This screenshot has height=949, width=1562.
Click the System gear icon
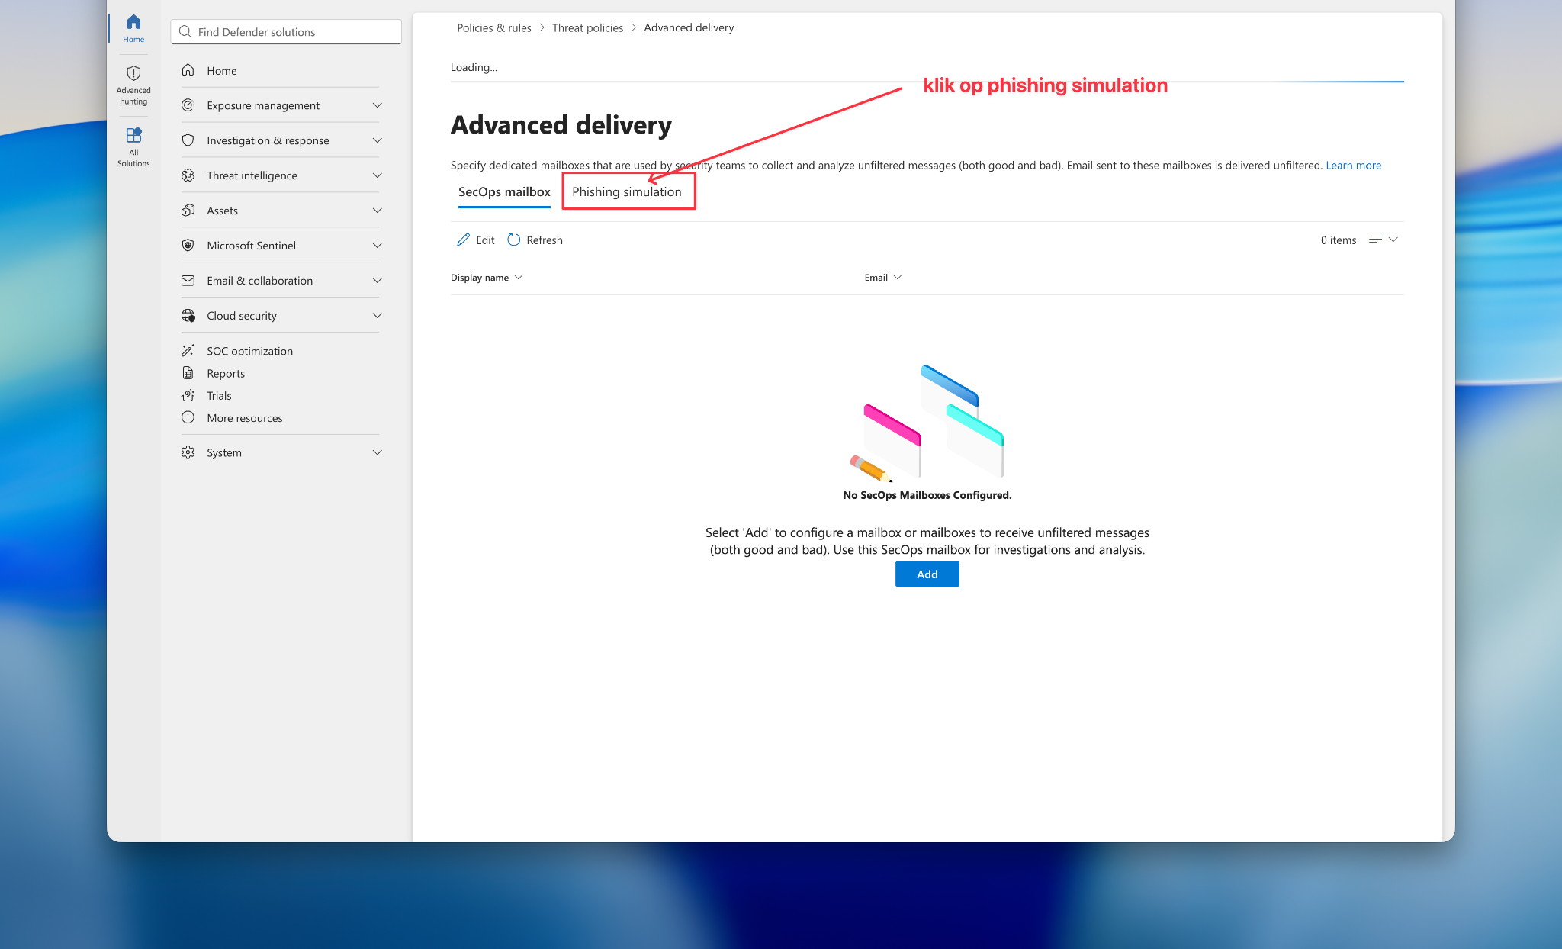click(x=188, y=452)
